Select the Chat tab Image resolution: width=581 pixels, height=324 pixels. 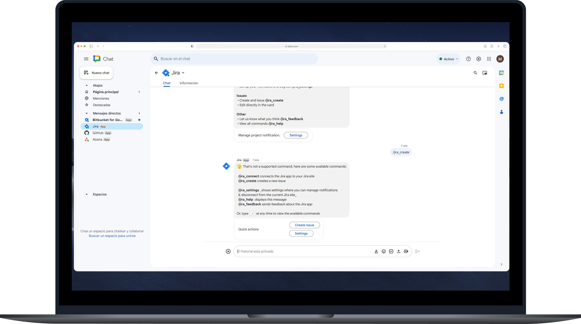pos(167,83)
